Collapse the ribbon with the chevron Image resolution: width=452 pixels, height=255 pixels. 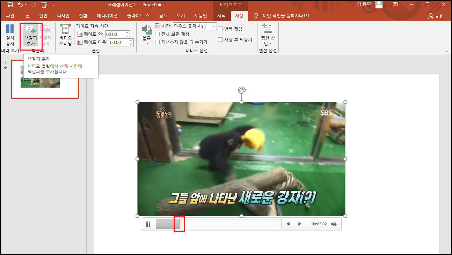pyautogui.click(x=447, y=51)
